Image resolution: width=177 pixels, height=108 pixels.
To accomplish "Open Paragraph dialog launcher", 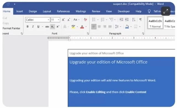I will coord(143,34).
